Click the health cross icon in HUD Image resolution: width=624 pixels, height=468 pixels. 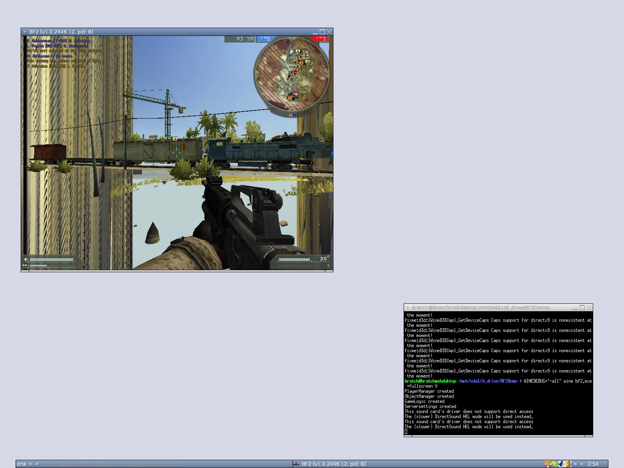(26, 259)
